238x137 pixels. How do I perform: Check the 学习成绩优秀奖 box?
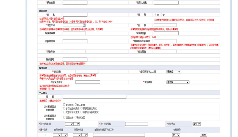coord(64,108)
